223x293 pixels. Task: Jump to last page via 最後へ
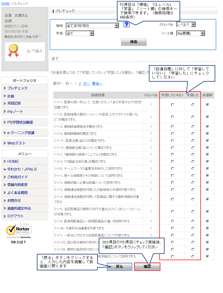coord(97,84)
